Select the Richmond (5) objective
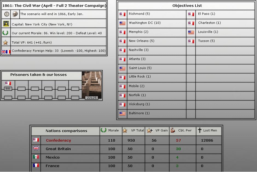The height and width of the screenshot is (172, 257). click(x=139, y=14)
